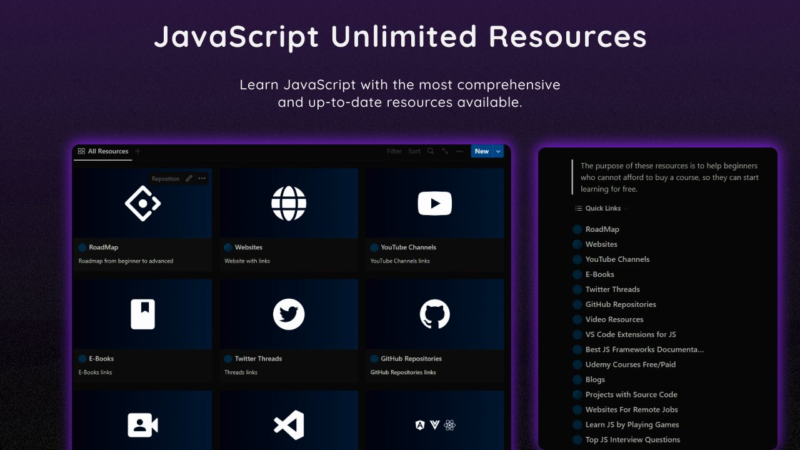This screenshot has height=450, width=800.
Task: Click the VS Code logo icon
Action: pos(288,425)
